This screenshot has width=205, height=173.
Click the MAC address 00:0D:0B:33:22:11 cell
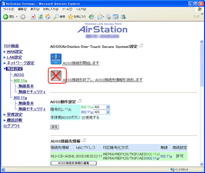(x=89, y=156)
